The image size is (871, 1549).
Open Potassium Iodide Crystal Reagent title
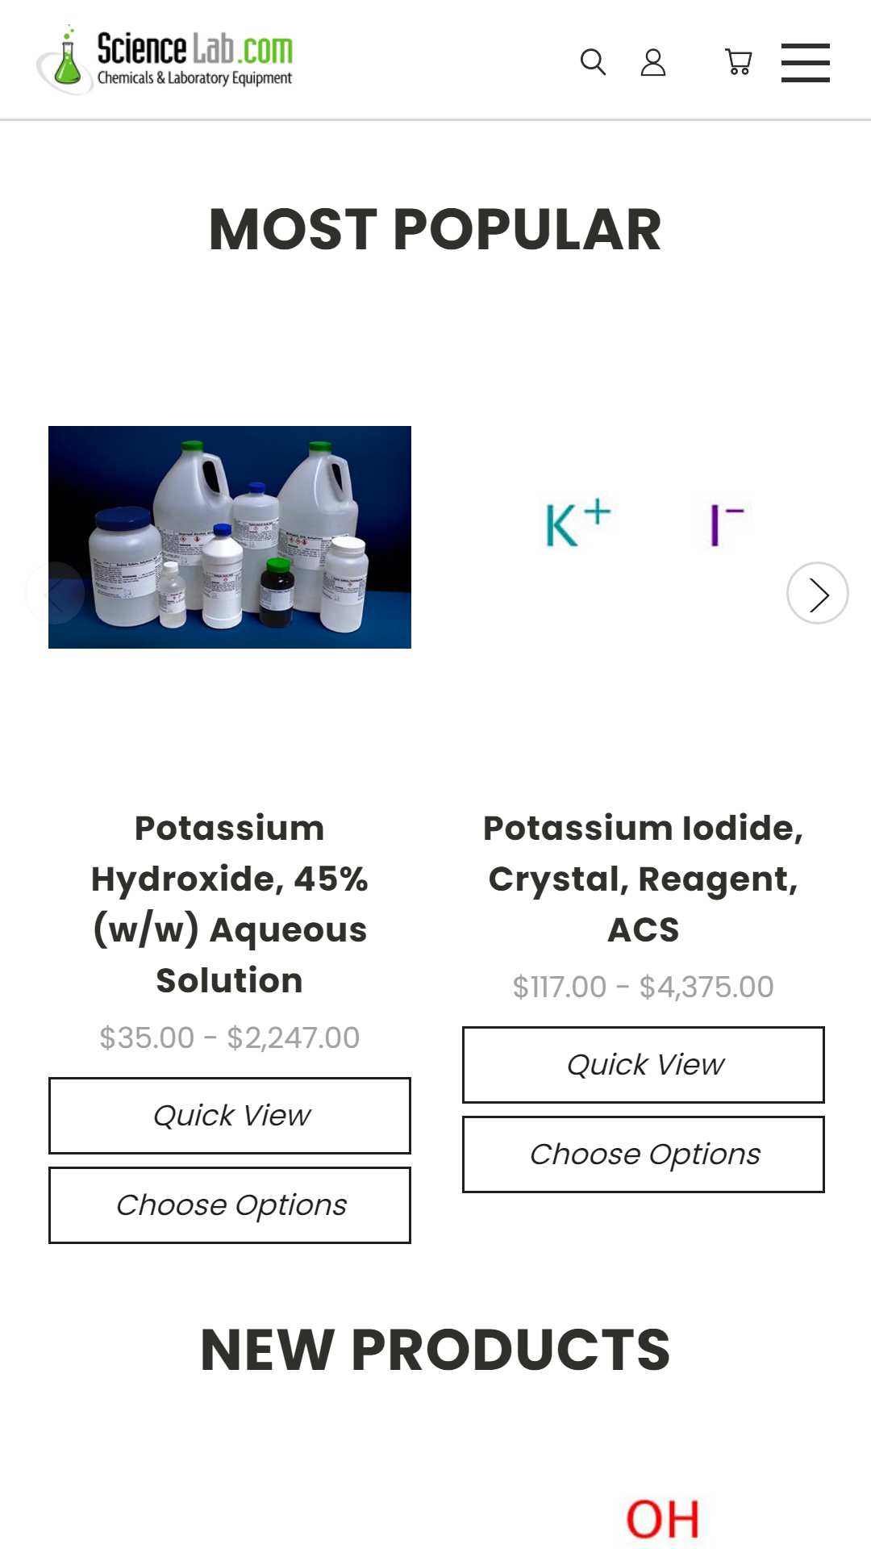pyautogui.click(x=644, y=879)
